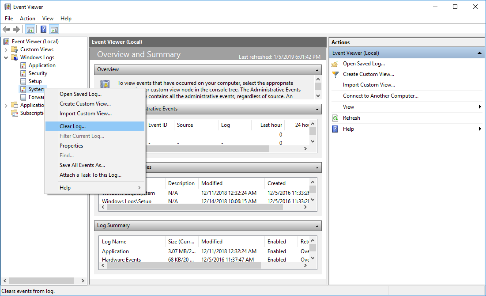Screen dimensions: 486x296
Task: Click the Show/Hide Action Pane toolbar icon
Action: 54,29
